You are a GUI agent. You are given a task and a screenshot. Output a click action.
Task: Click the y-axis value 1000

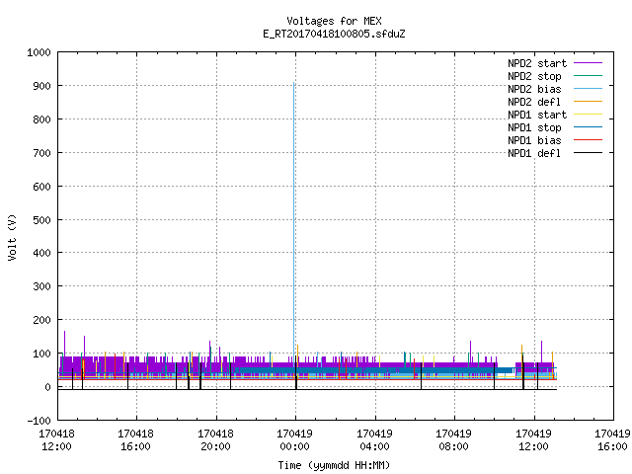pos(39,52)
